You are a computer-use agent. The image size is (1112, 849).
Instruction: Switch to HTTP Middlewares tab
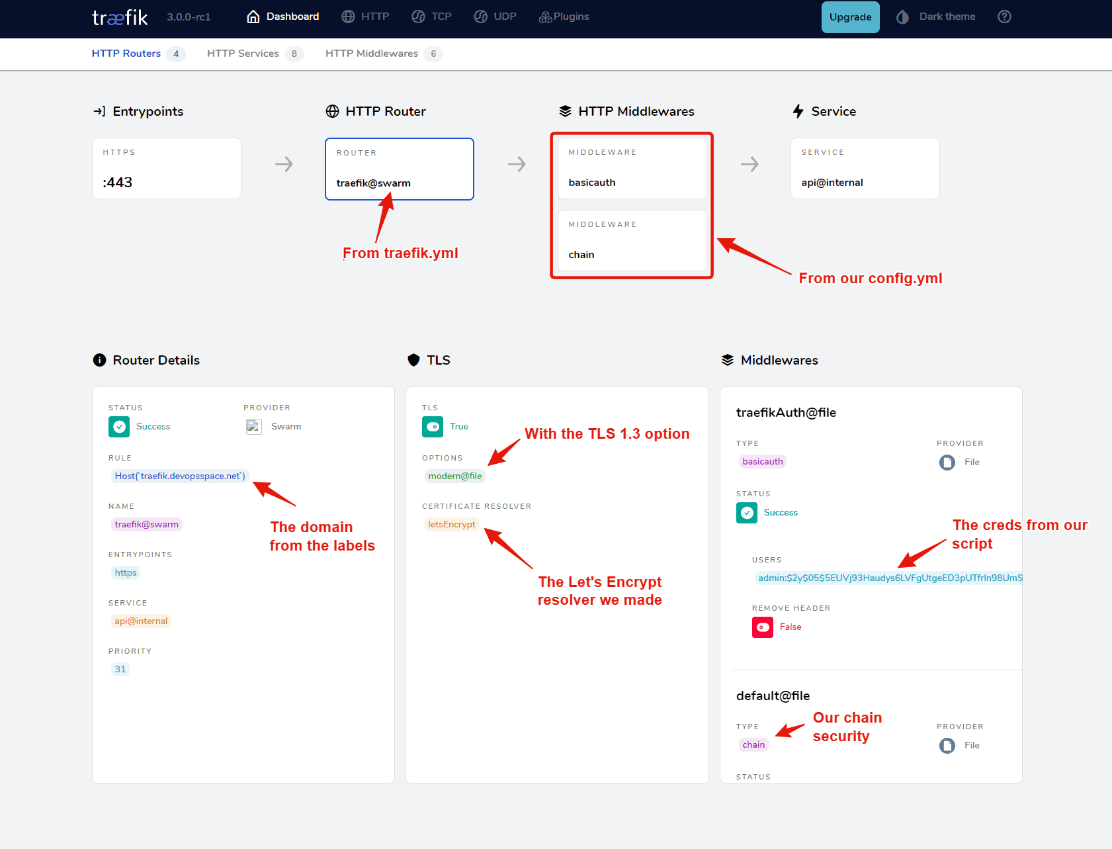click(384, 54)
